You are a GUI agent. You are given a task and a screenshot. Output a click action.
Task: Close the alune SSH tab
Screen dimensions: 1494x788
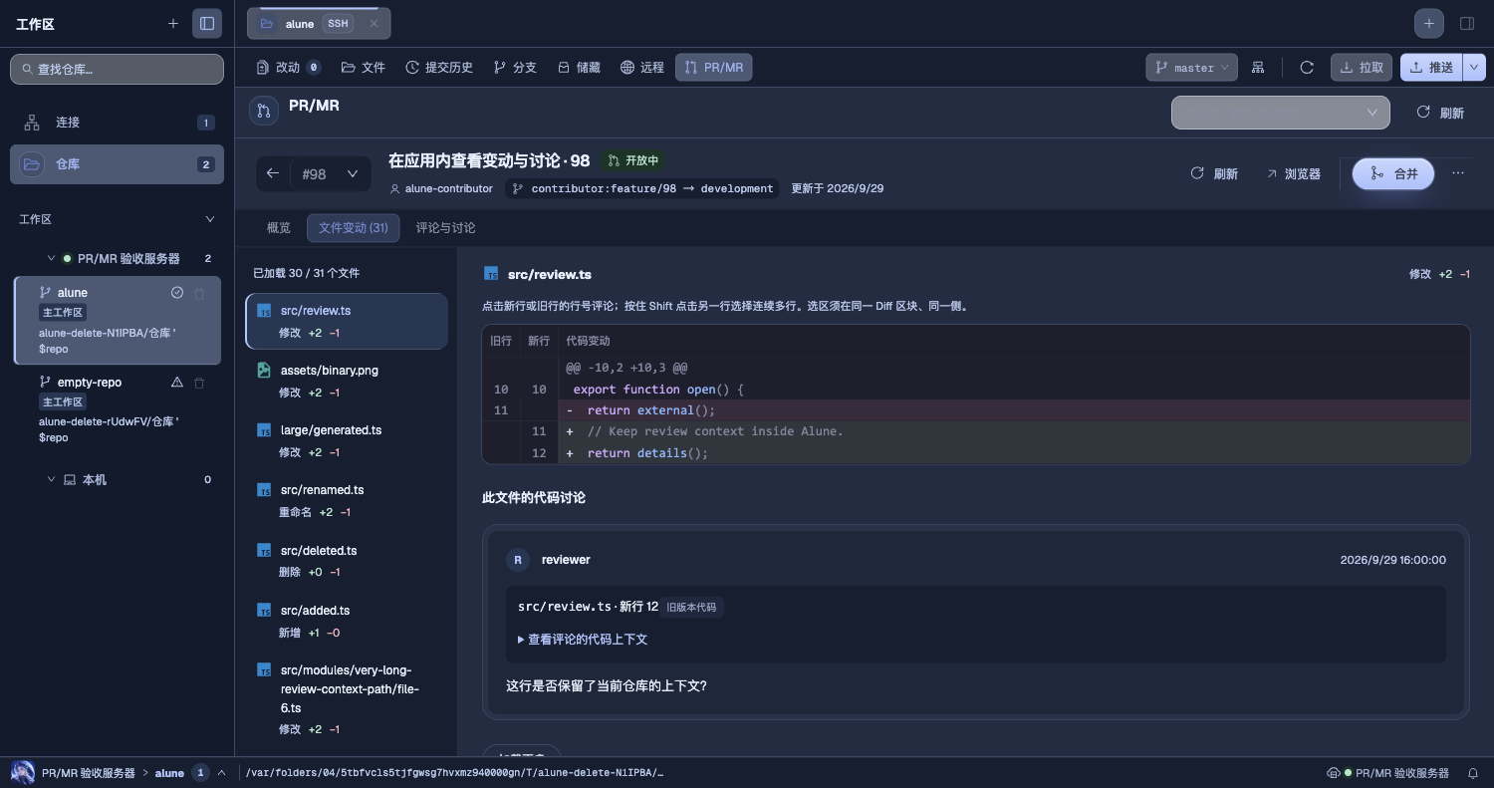[x=373, y=24]
